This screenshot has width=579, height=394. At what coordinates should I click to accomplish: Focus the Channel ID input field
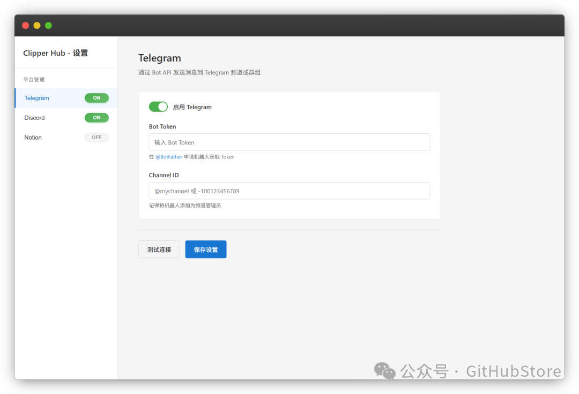coord(289,191)
